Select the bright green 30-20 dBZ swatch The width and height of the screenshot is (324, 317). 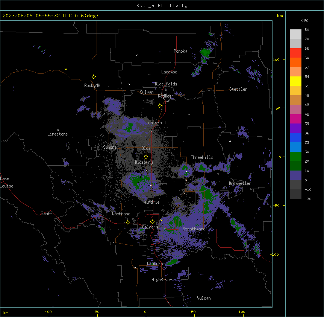point(295,157)
